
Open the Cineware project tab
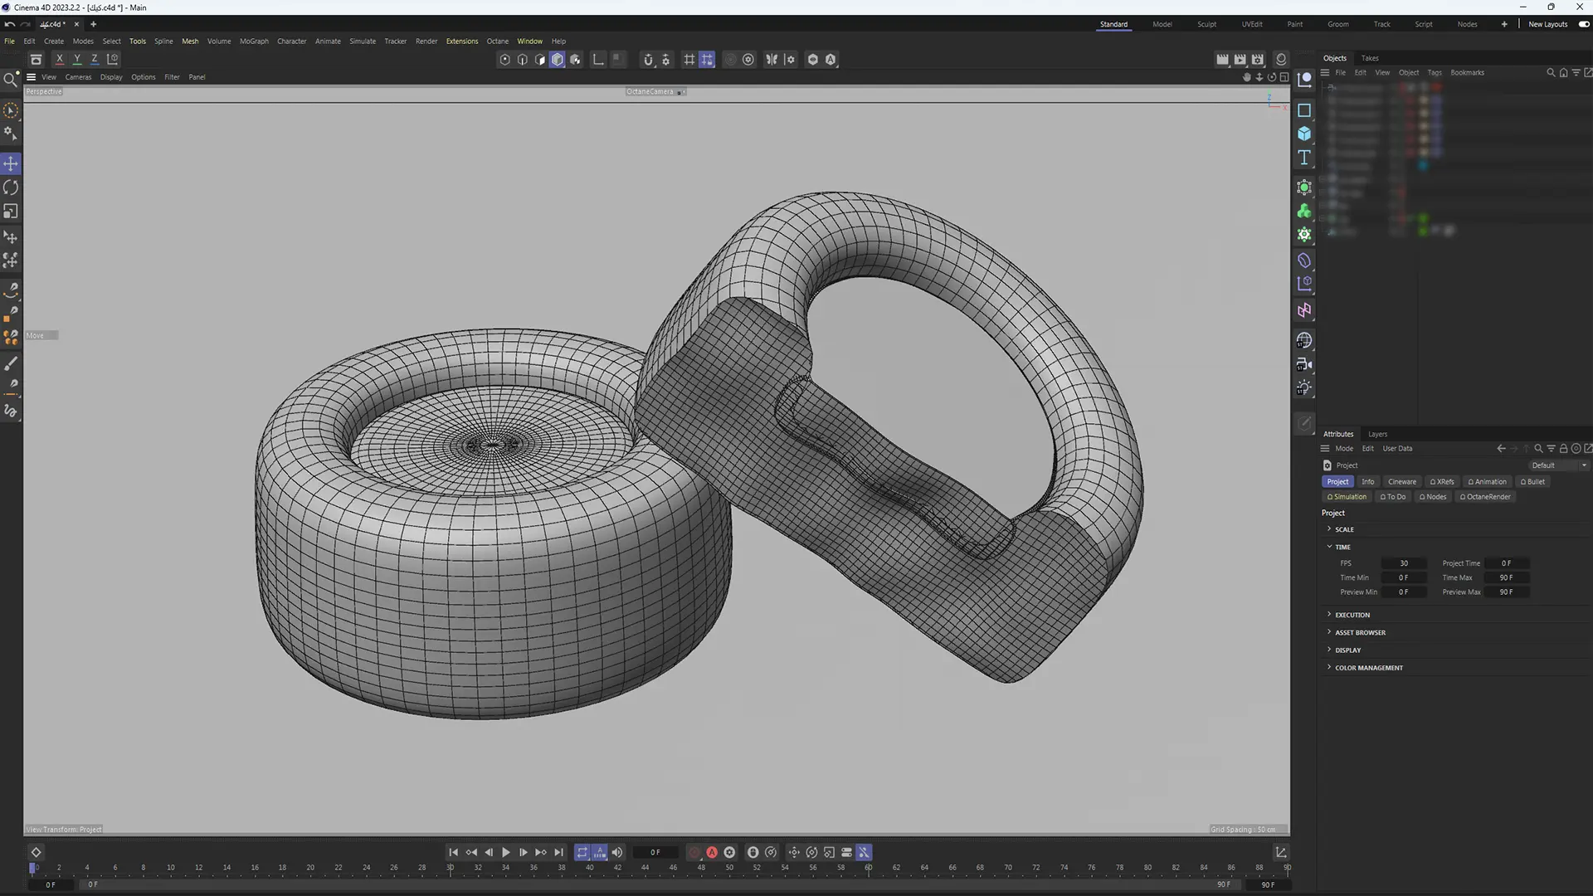coord(1401,481)
